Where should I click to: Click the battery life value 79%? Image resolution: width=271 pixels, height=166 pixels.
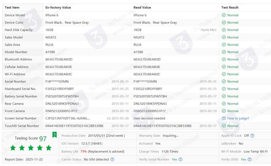[x=84, y=151]
